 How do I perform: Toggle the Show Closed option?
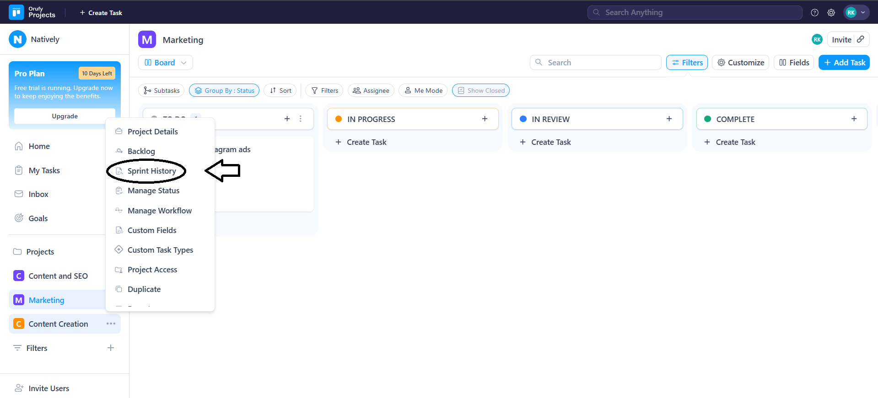(480, 90)
